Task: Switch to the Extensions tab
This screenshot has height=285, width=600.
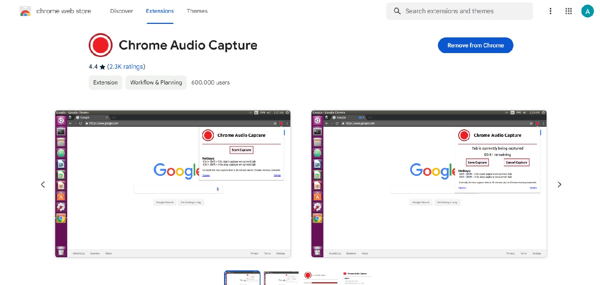Action: (160, 11)
